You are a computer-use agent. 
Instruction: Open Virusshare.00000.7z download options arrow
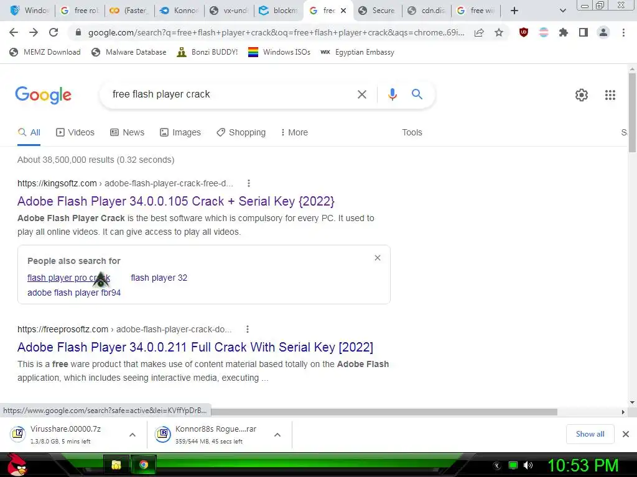tap(133, 435)
